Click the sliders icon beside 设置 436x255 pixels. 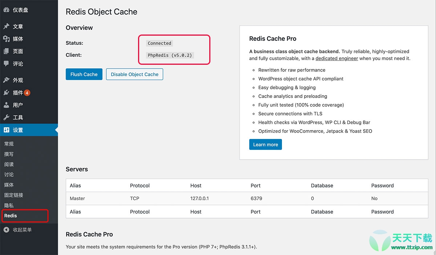click(6, 130)
